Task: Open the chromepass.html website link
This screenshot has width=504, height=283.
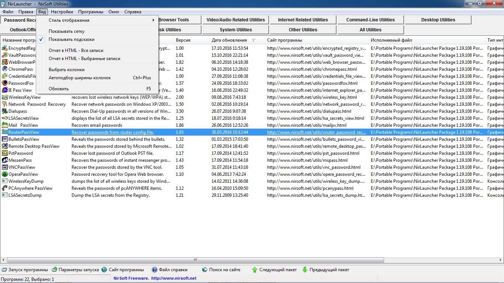Action: 312,69
